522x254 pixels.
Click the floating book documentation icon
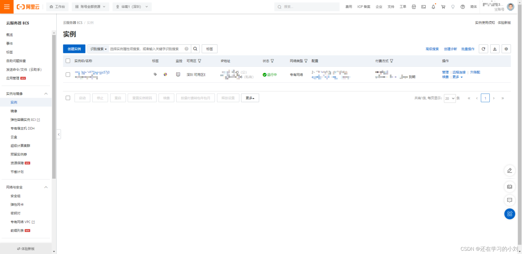(509, 186)
